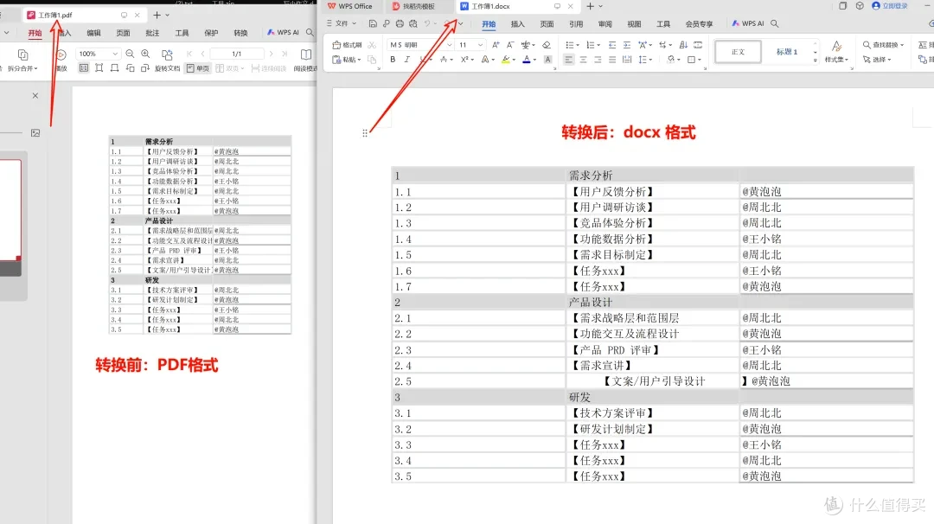Toggle right alignment in Word
Screen dimensions: 934x524
pyautogui.click(x=598, y=60)
